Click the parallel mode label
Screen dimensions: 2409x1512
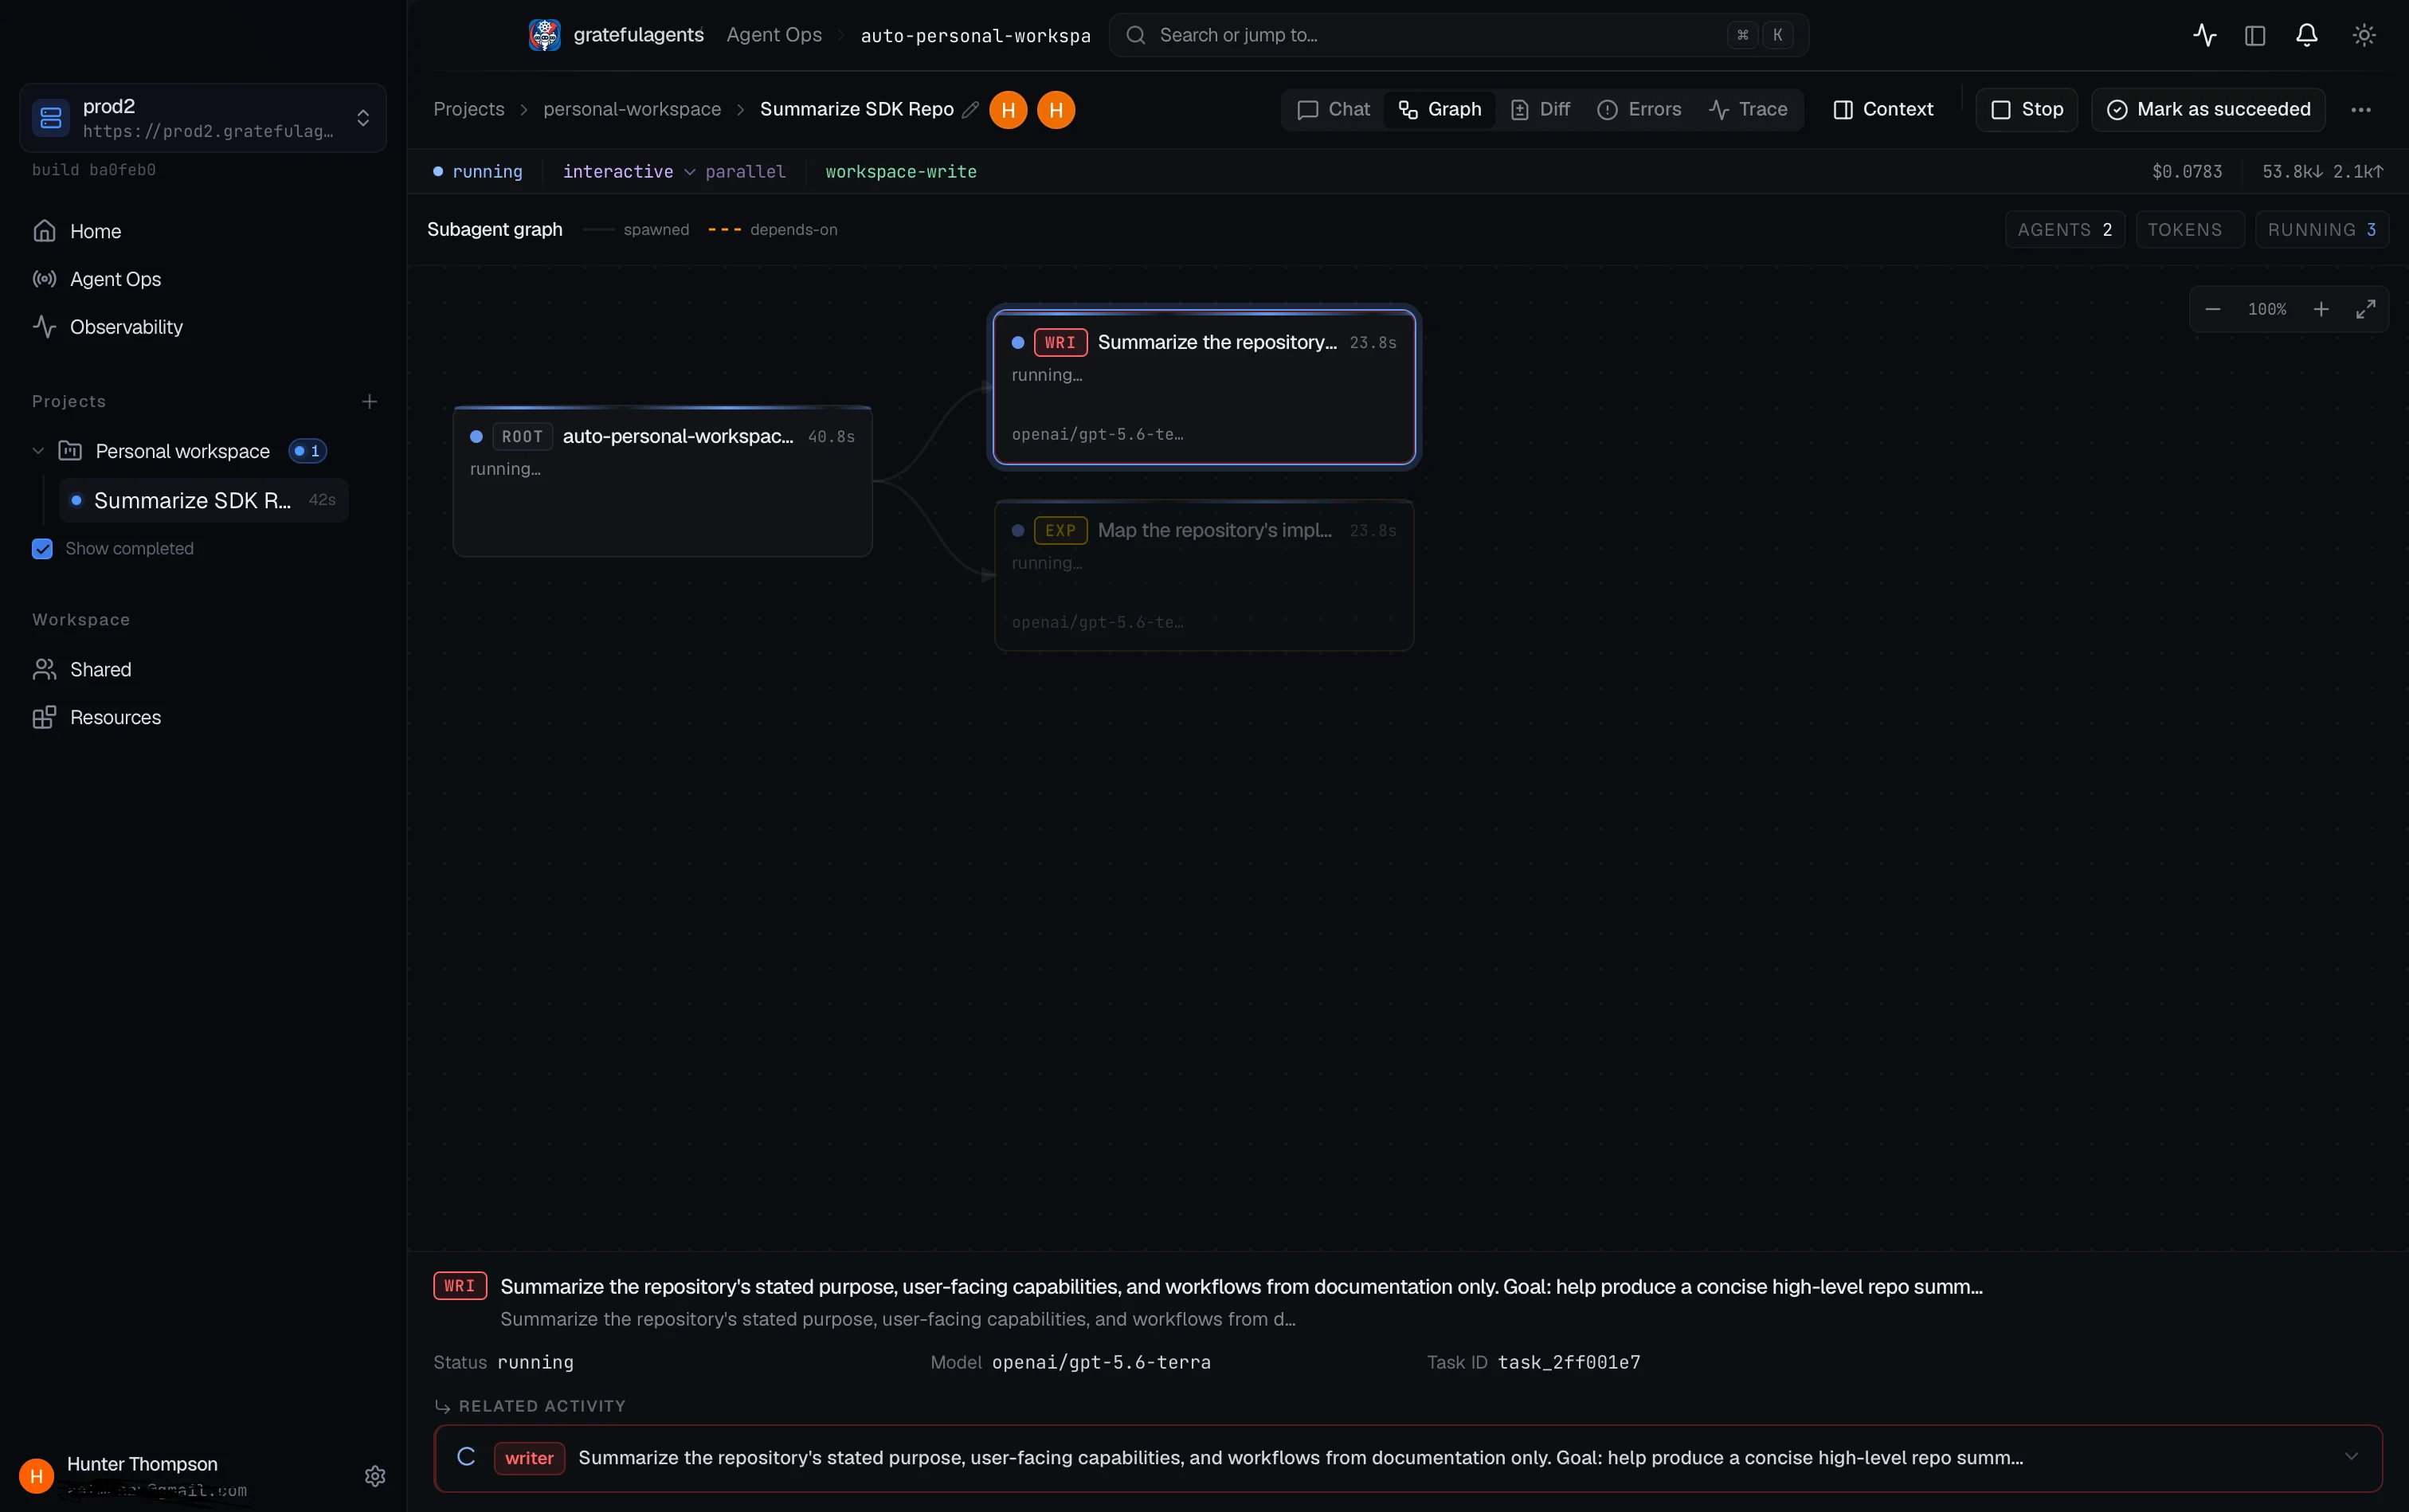coord(745,172)
